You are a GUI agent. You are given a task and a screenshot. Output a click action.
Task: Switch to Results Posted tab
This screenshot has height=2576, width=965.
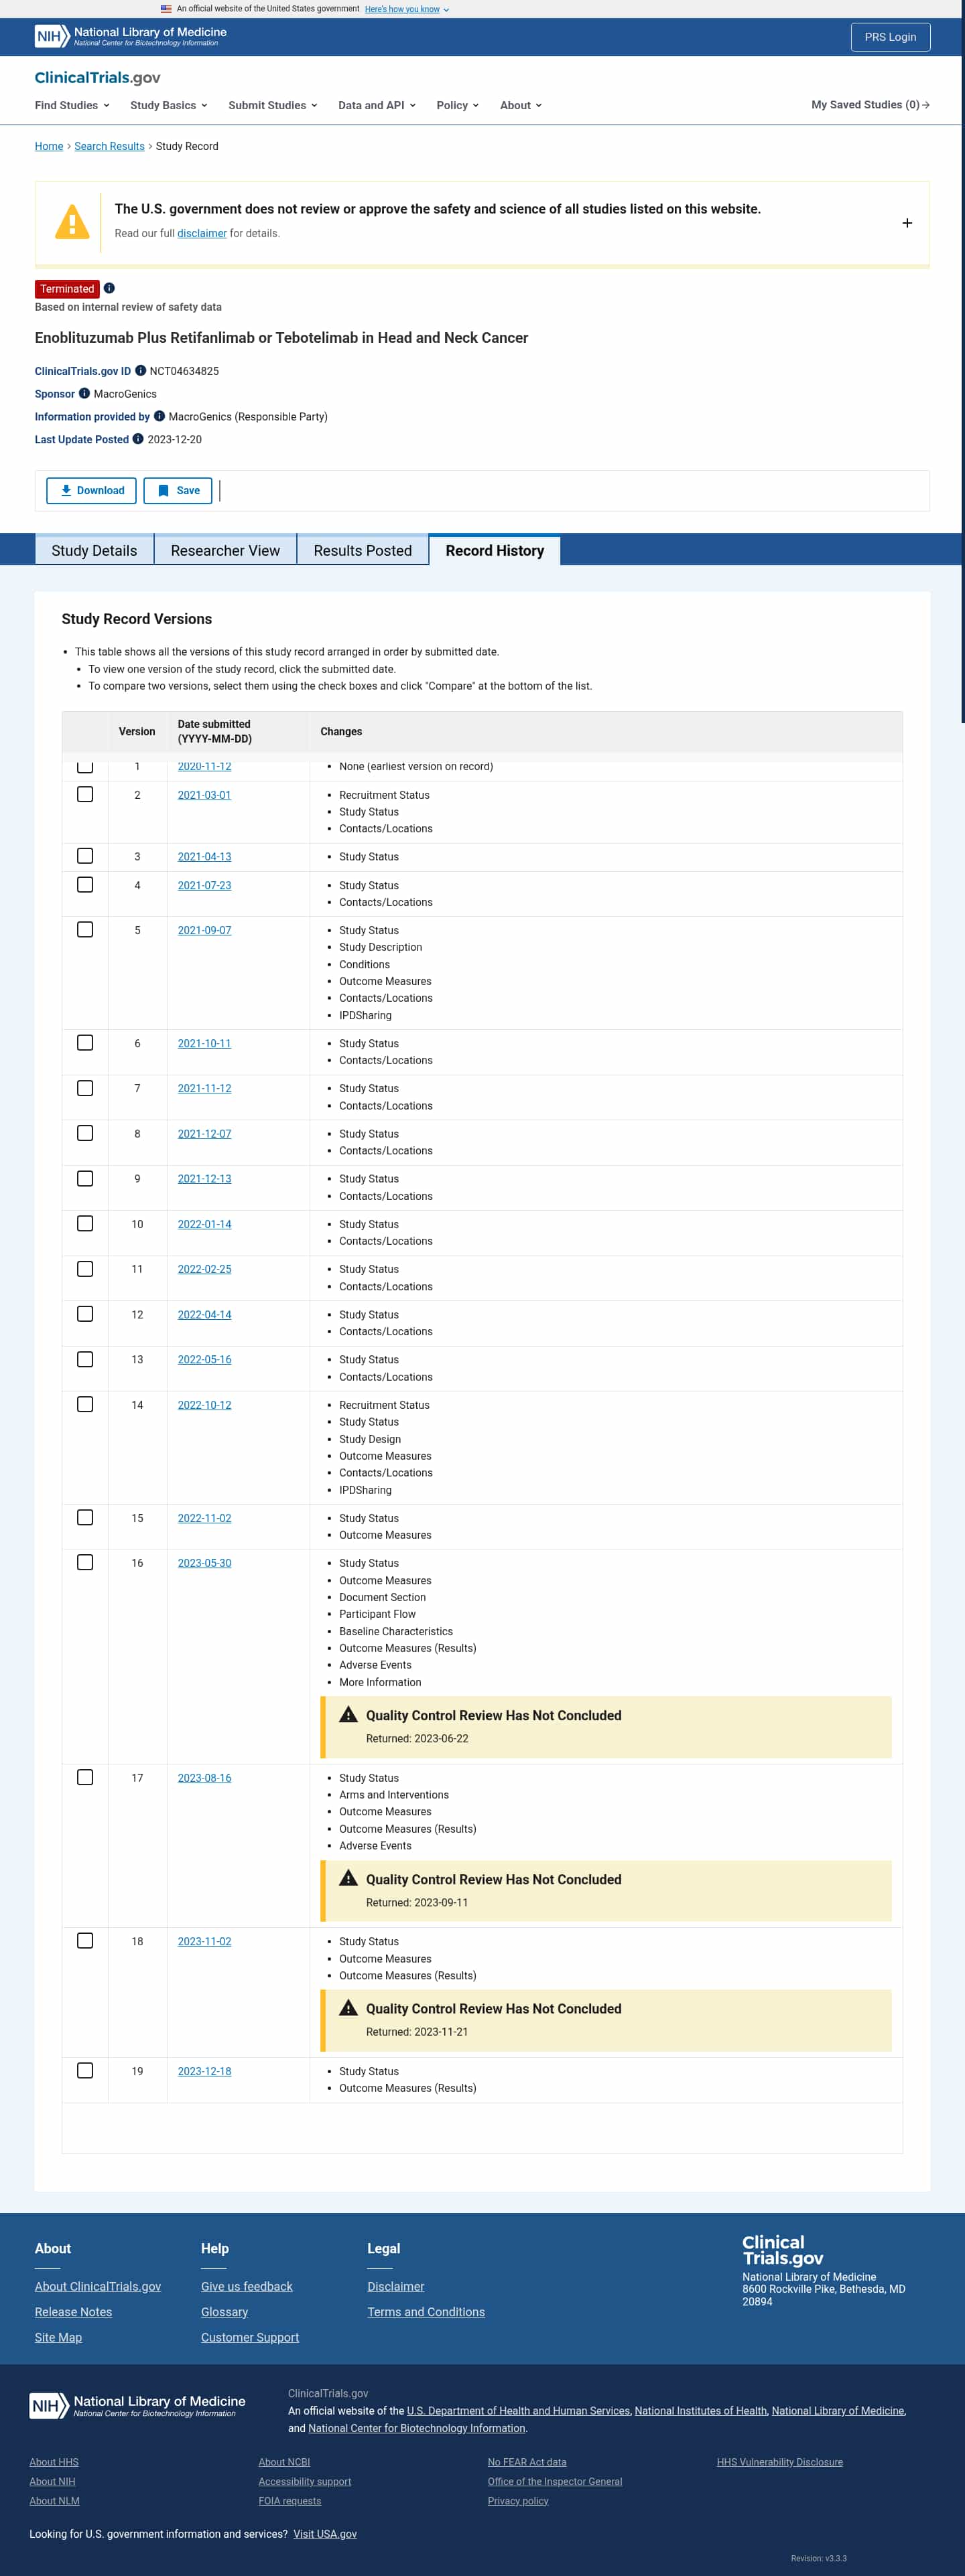363,550
